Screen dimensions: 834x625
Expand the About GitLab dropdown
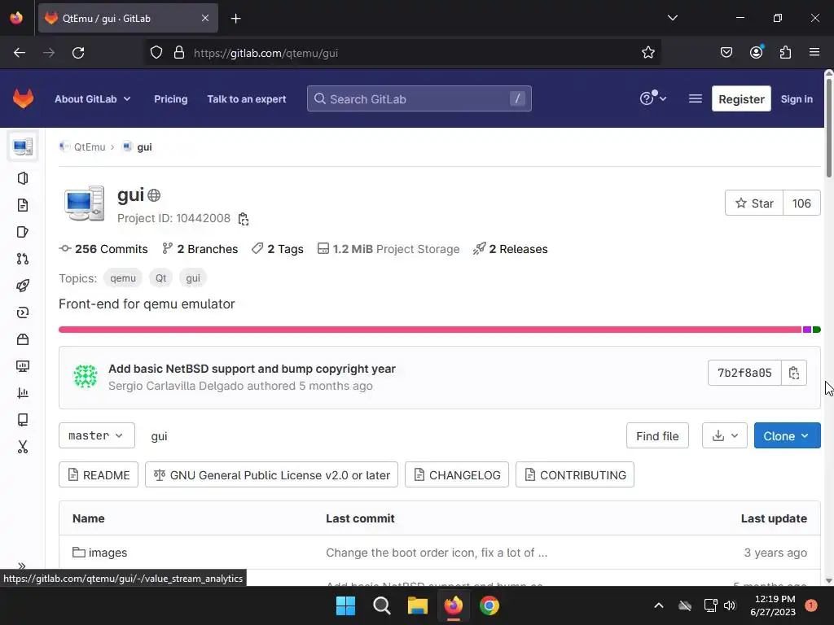[93, 99]
